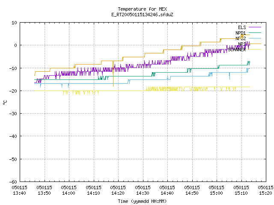Click the x-axis label '050115 13:40'
This screenshot has width=274, height=205.
tap(19, 190)
